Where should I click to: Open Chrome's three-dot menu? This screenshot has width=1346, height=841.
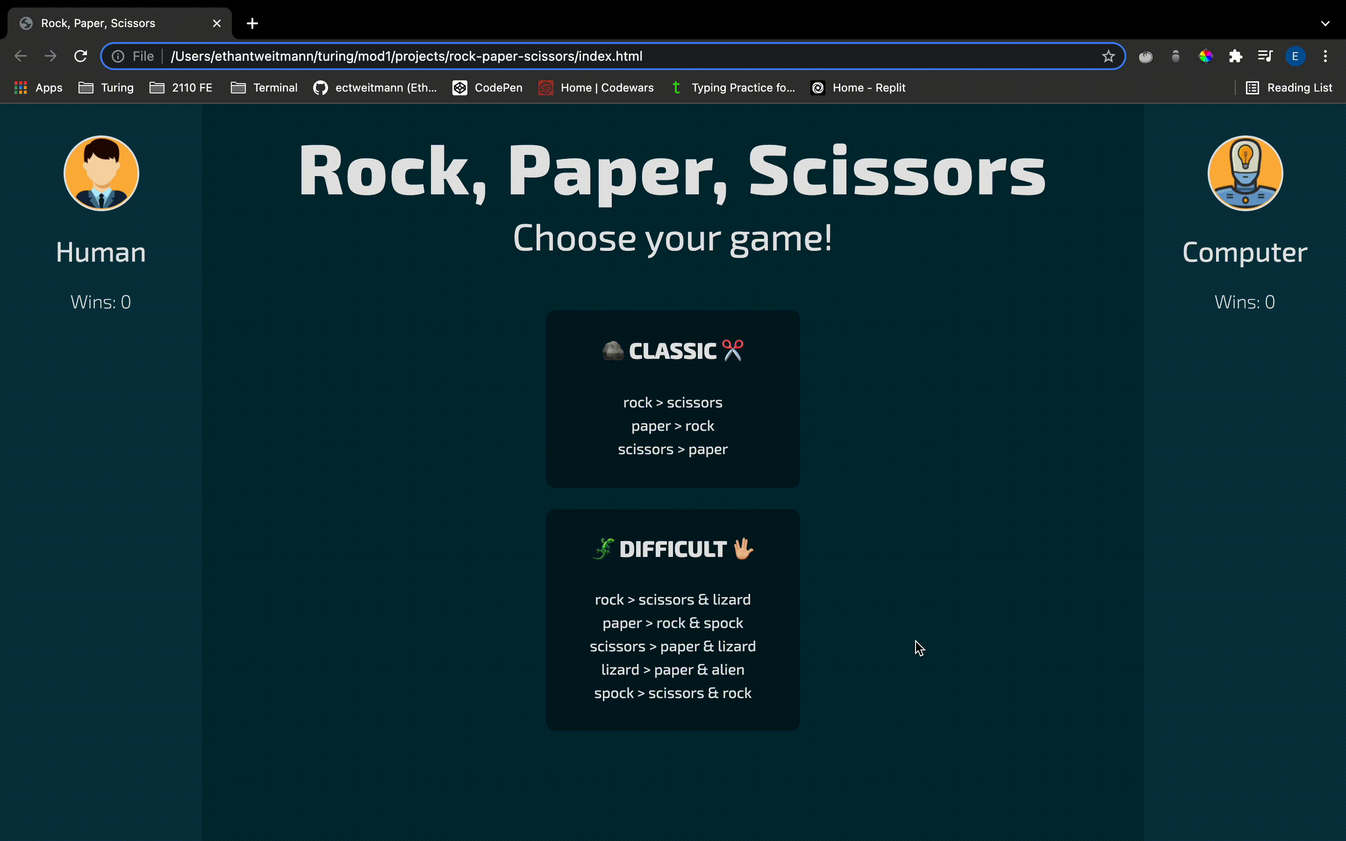click(1325, 56)
